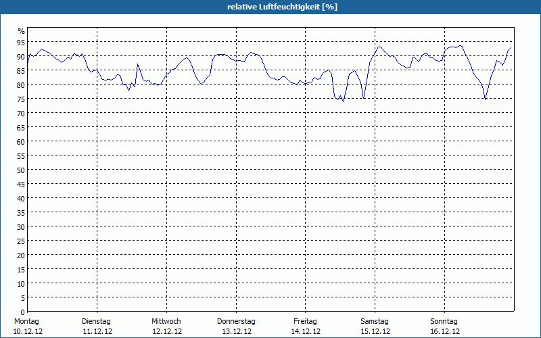Click the Donnerstag day label
Image resolution: width=541 pixels, height=338 pixels.
click(x=236, y=321)
